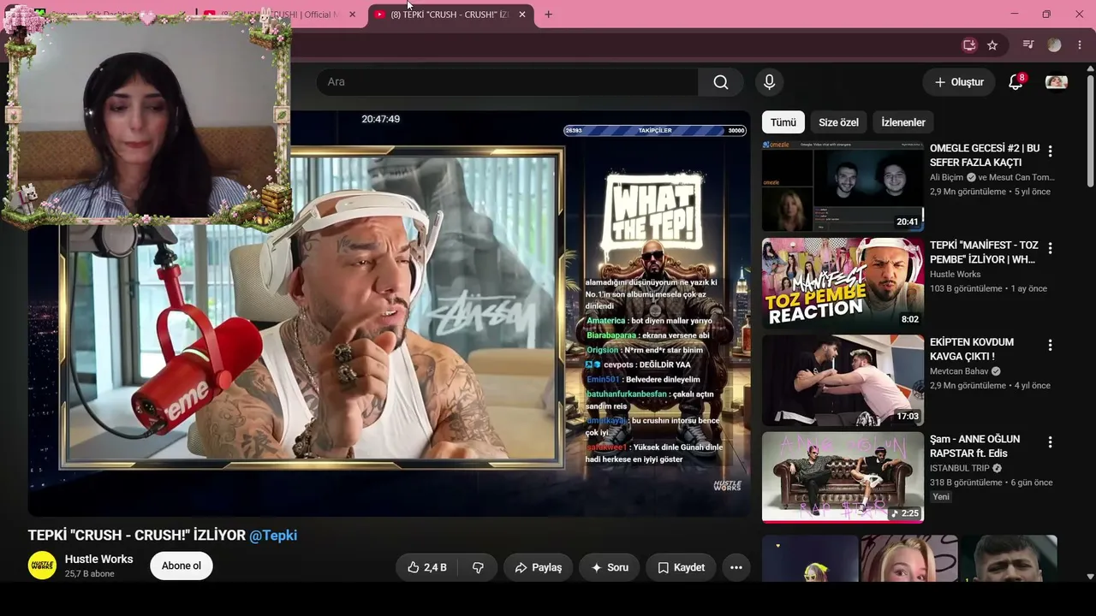Open the MANİFEST TOZ PEMBE REACTION thumbnail

[x=843, y=283]
